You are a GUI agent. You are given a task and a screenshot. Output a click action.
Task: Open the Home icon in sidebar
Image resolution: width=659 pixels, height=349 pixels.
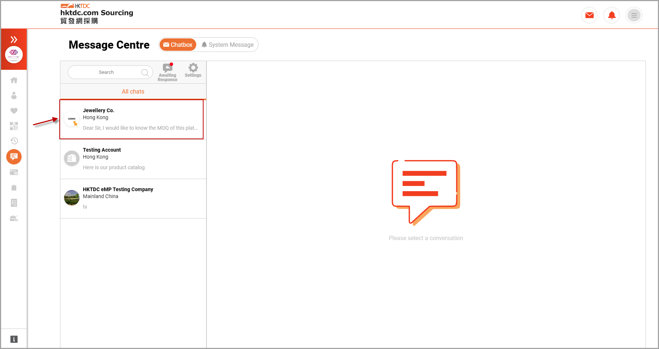[14, 80]
